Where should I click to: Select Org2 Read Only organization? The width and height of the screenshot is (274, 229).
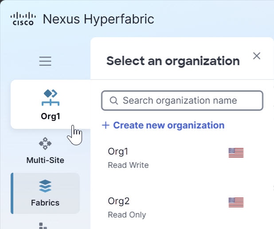tap(176, 208)
